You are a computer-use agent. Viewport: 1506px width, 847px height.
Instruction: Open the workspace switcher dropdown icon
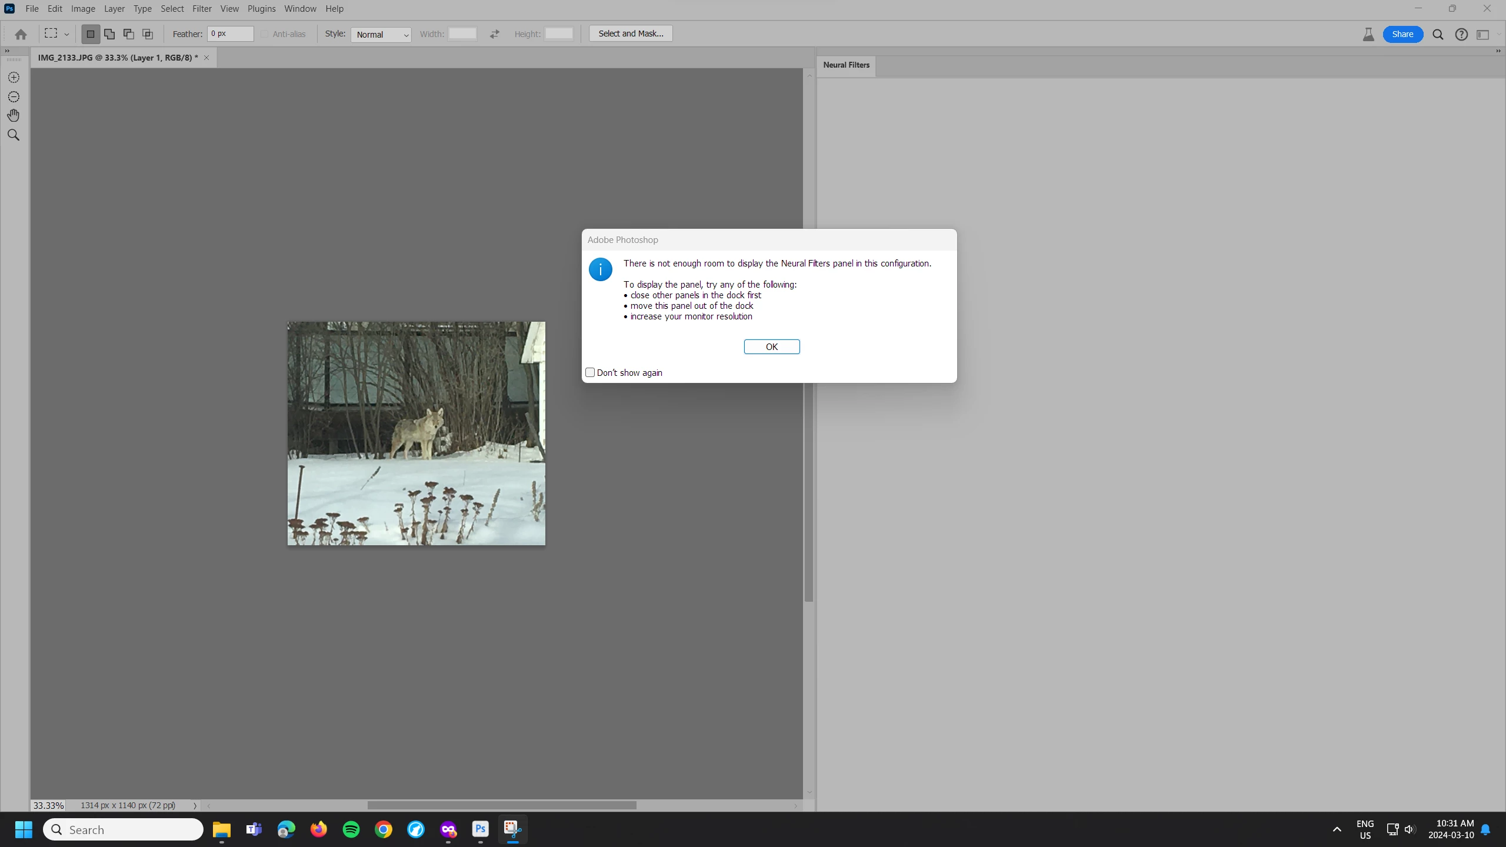(x=1483, y=34)
